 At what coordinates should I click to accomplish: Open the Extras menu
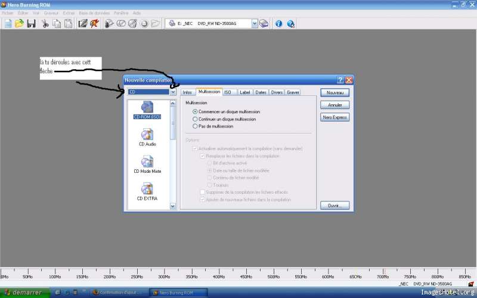[69, 13]
